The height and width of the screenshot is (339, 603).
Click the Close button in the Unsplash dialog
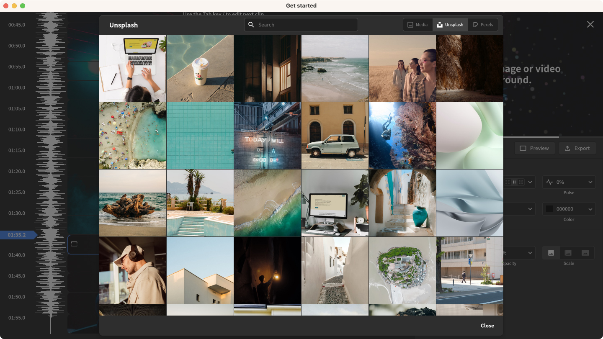point(487,326)
